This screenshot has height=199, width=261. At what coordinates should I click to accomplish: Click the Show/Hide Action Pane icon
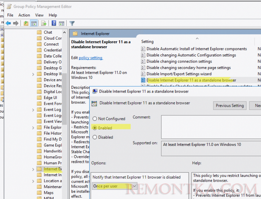62,23
